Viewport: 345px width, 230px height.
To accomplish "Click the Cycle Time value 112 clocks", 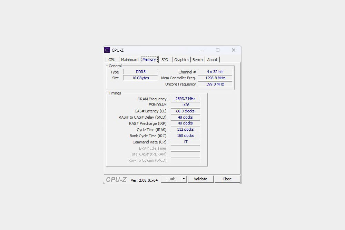I will tap(185, 130).
